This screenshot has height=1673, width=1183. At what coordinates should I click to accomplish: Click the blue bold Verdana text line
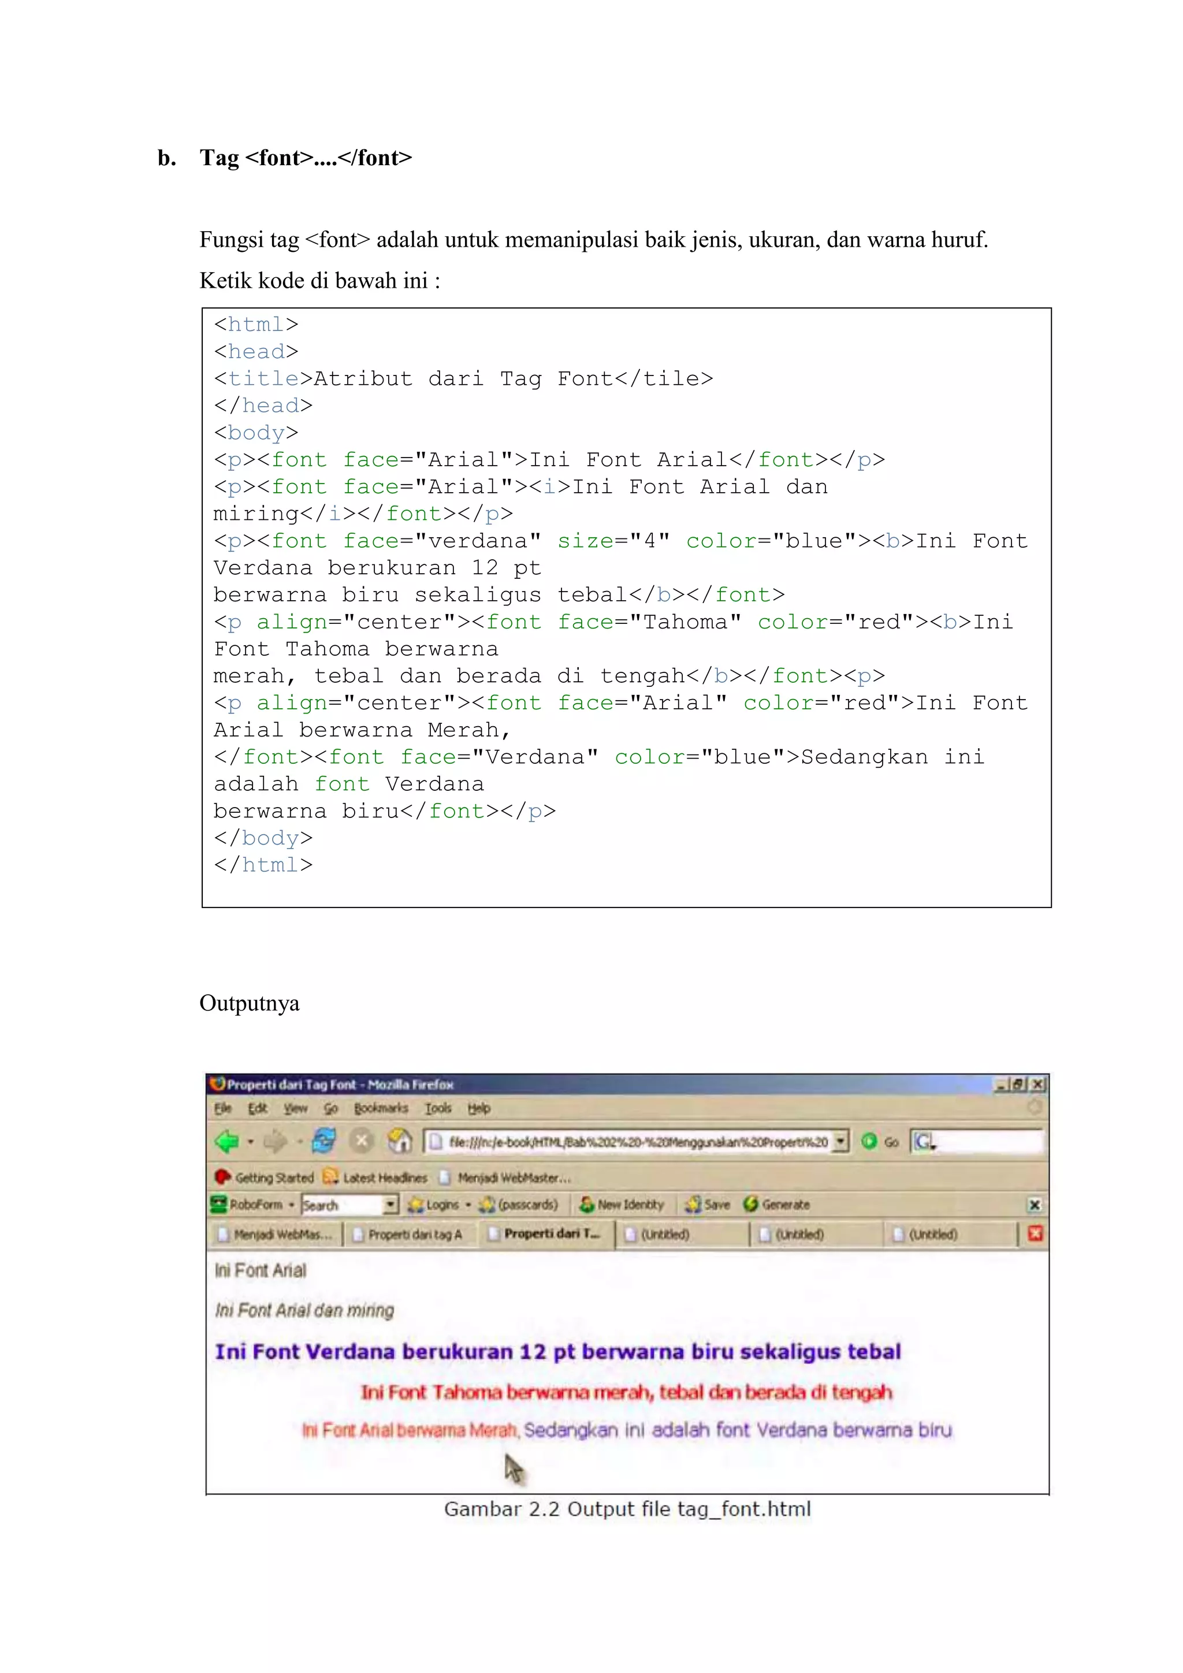click(558, 1352)
